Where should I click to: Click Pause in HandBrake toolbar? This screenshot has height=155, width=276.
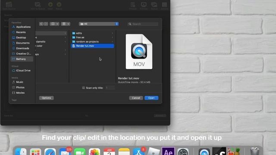point(59,6)
